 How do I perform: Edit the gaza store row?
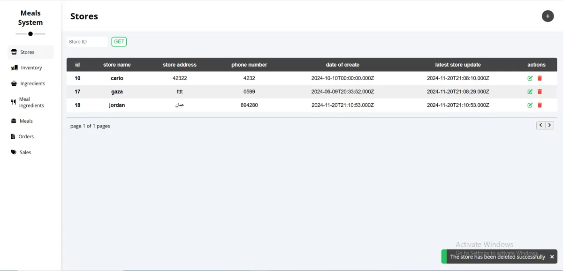[530, 92]
